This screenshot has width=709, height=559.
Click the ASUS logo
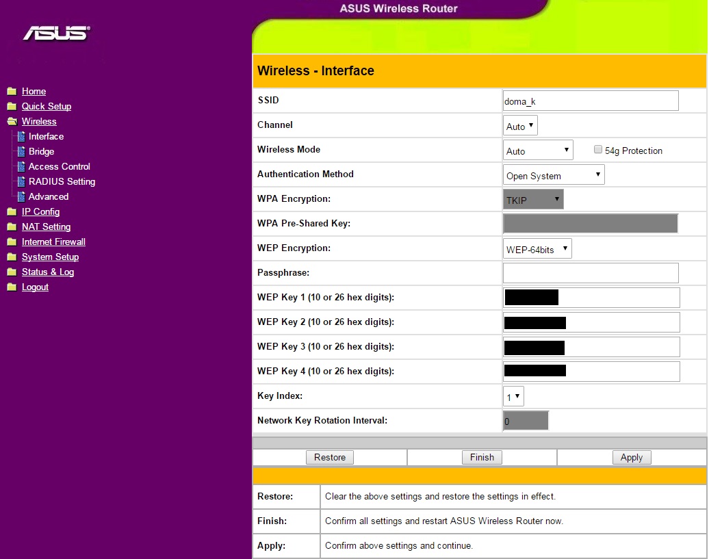tap(56, 34)
